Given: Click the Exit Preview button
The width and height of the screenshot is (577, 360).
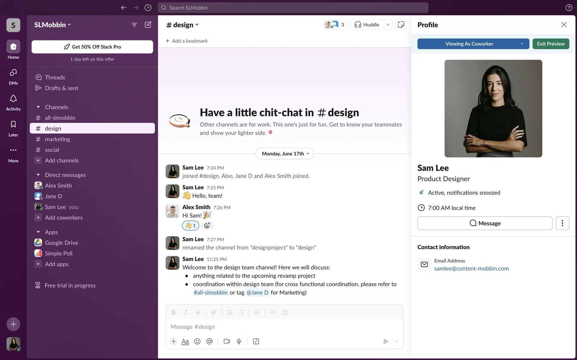Looking at the screenshot, I should click(551, 44).
